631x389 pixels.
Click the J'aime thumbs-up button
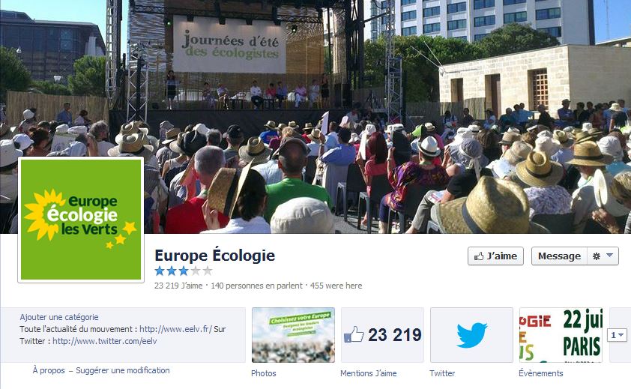(495, 256)
